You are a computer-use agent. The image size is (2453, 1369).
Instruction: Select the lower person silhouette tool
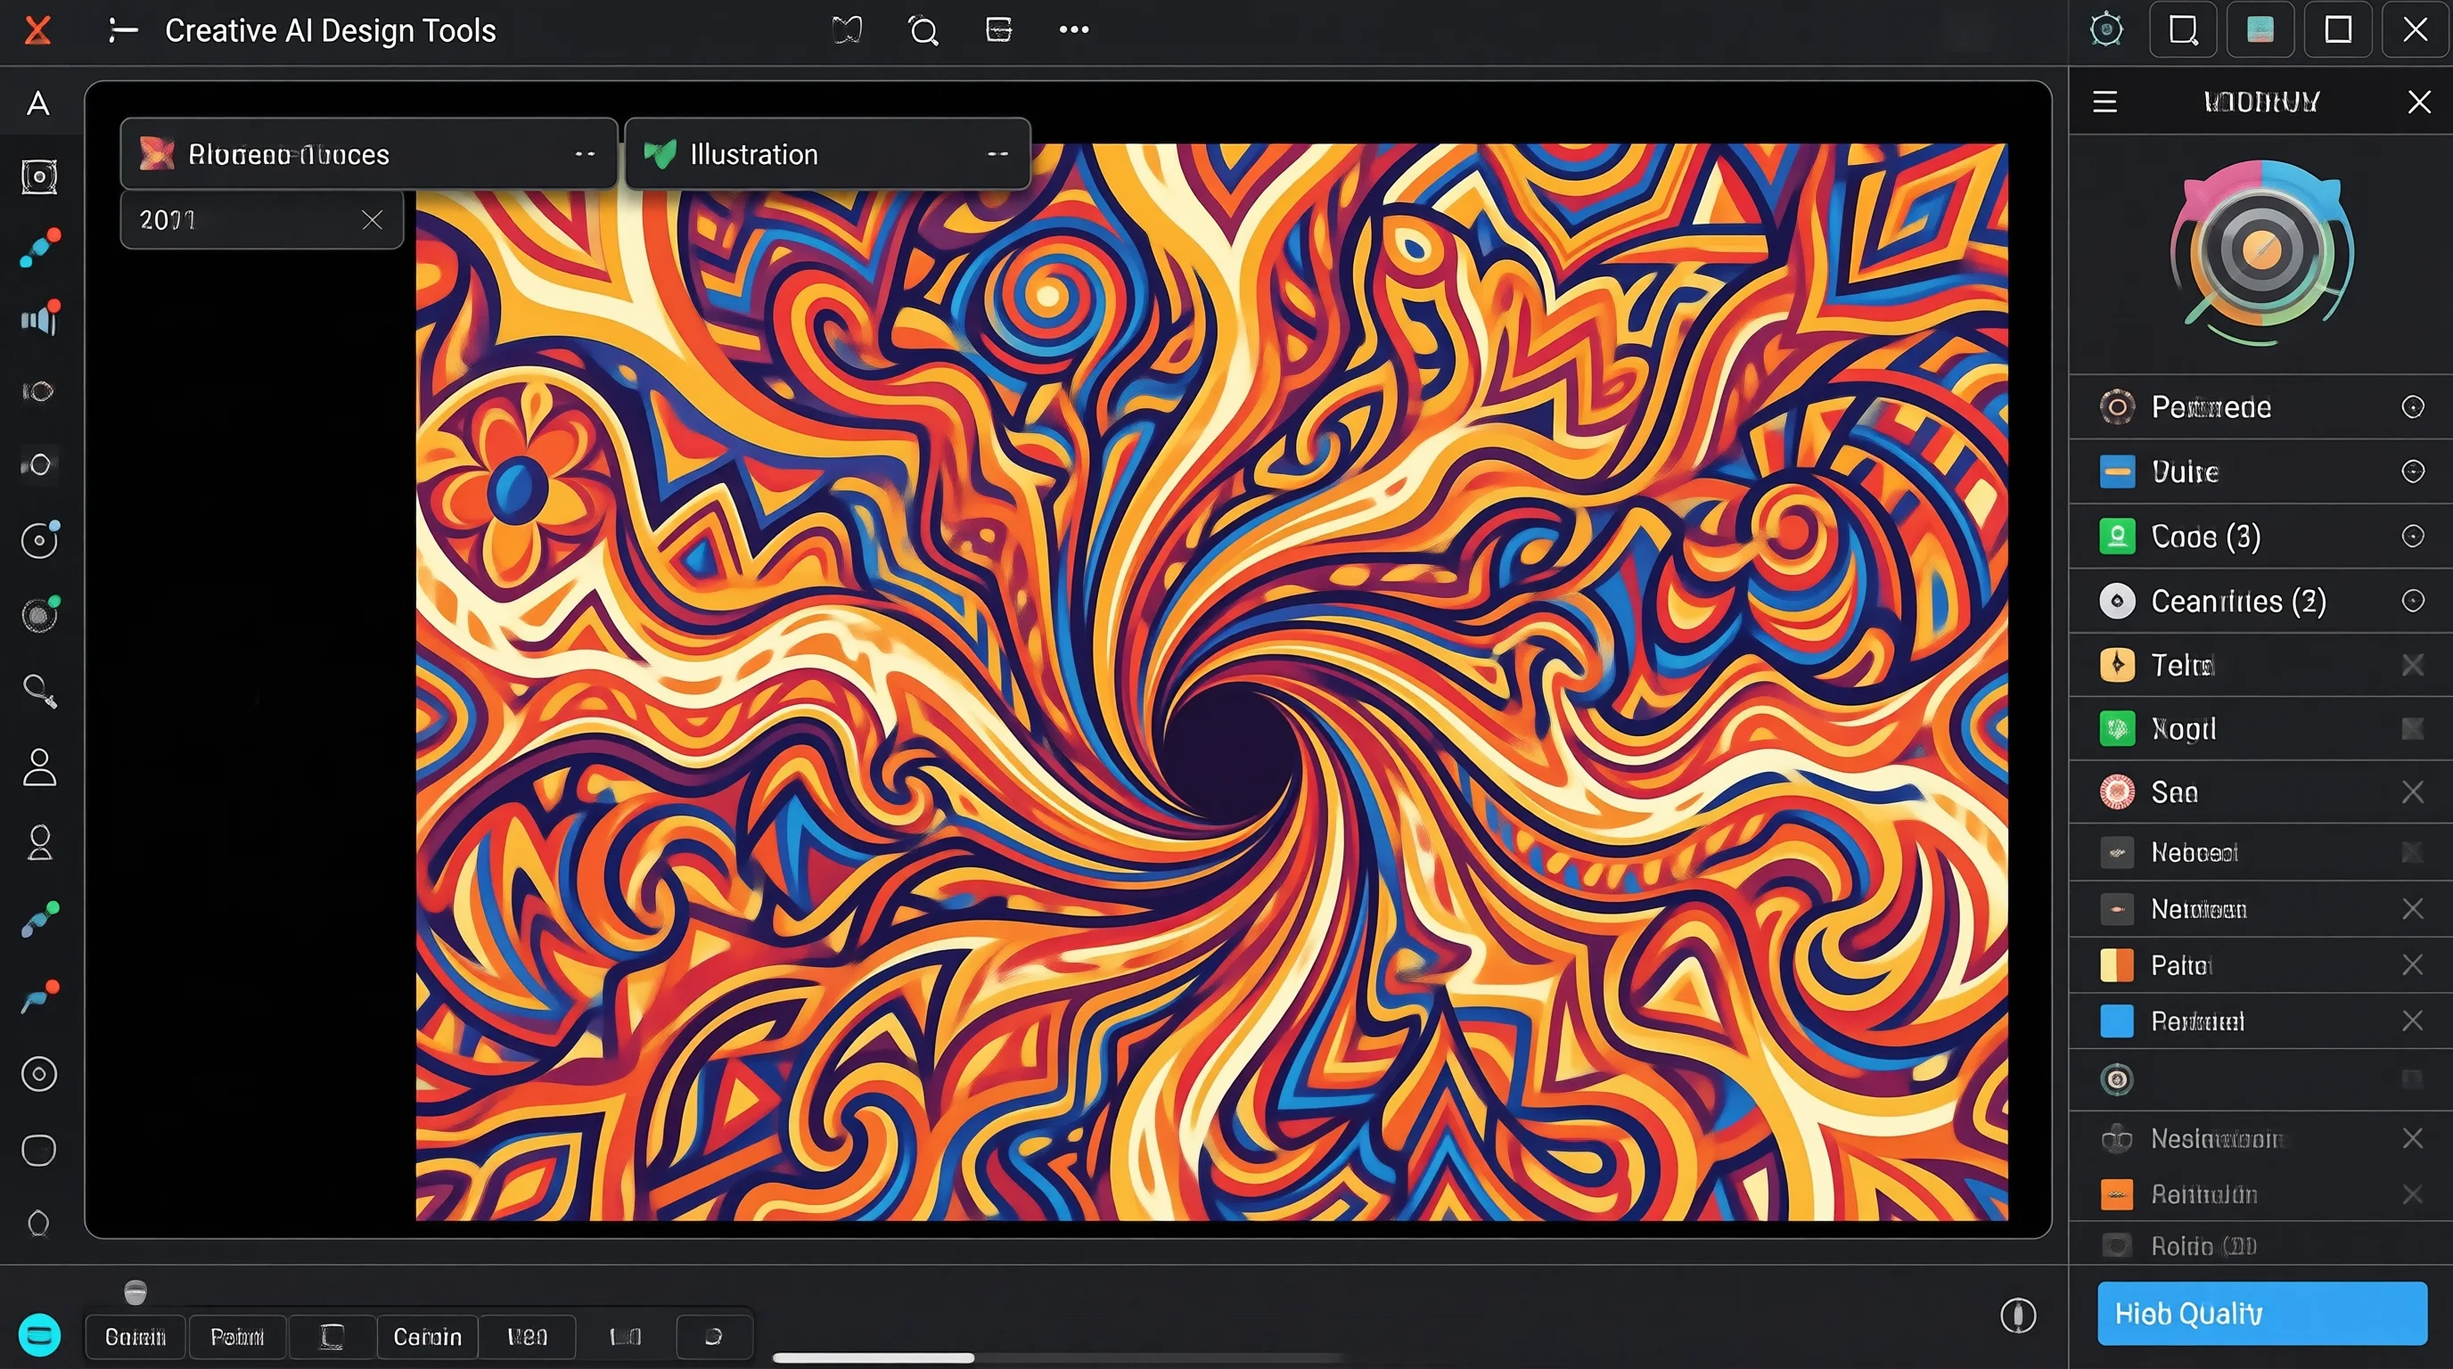click(39, 842)
